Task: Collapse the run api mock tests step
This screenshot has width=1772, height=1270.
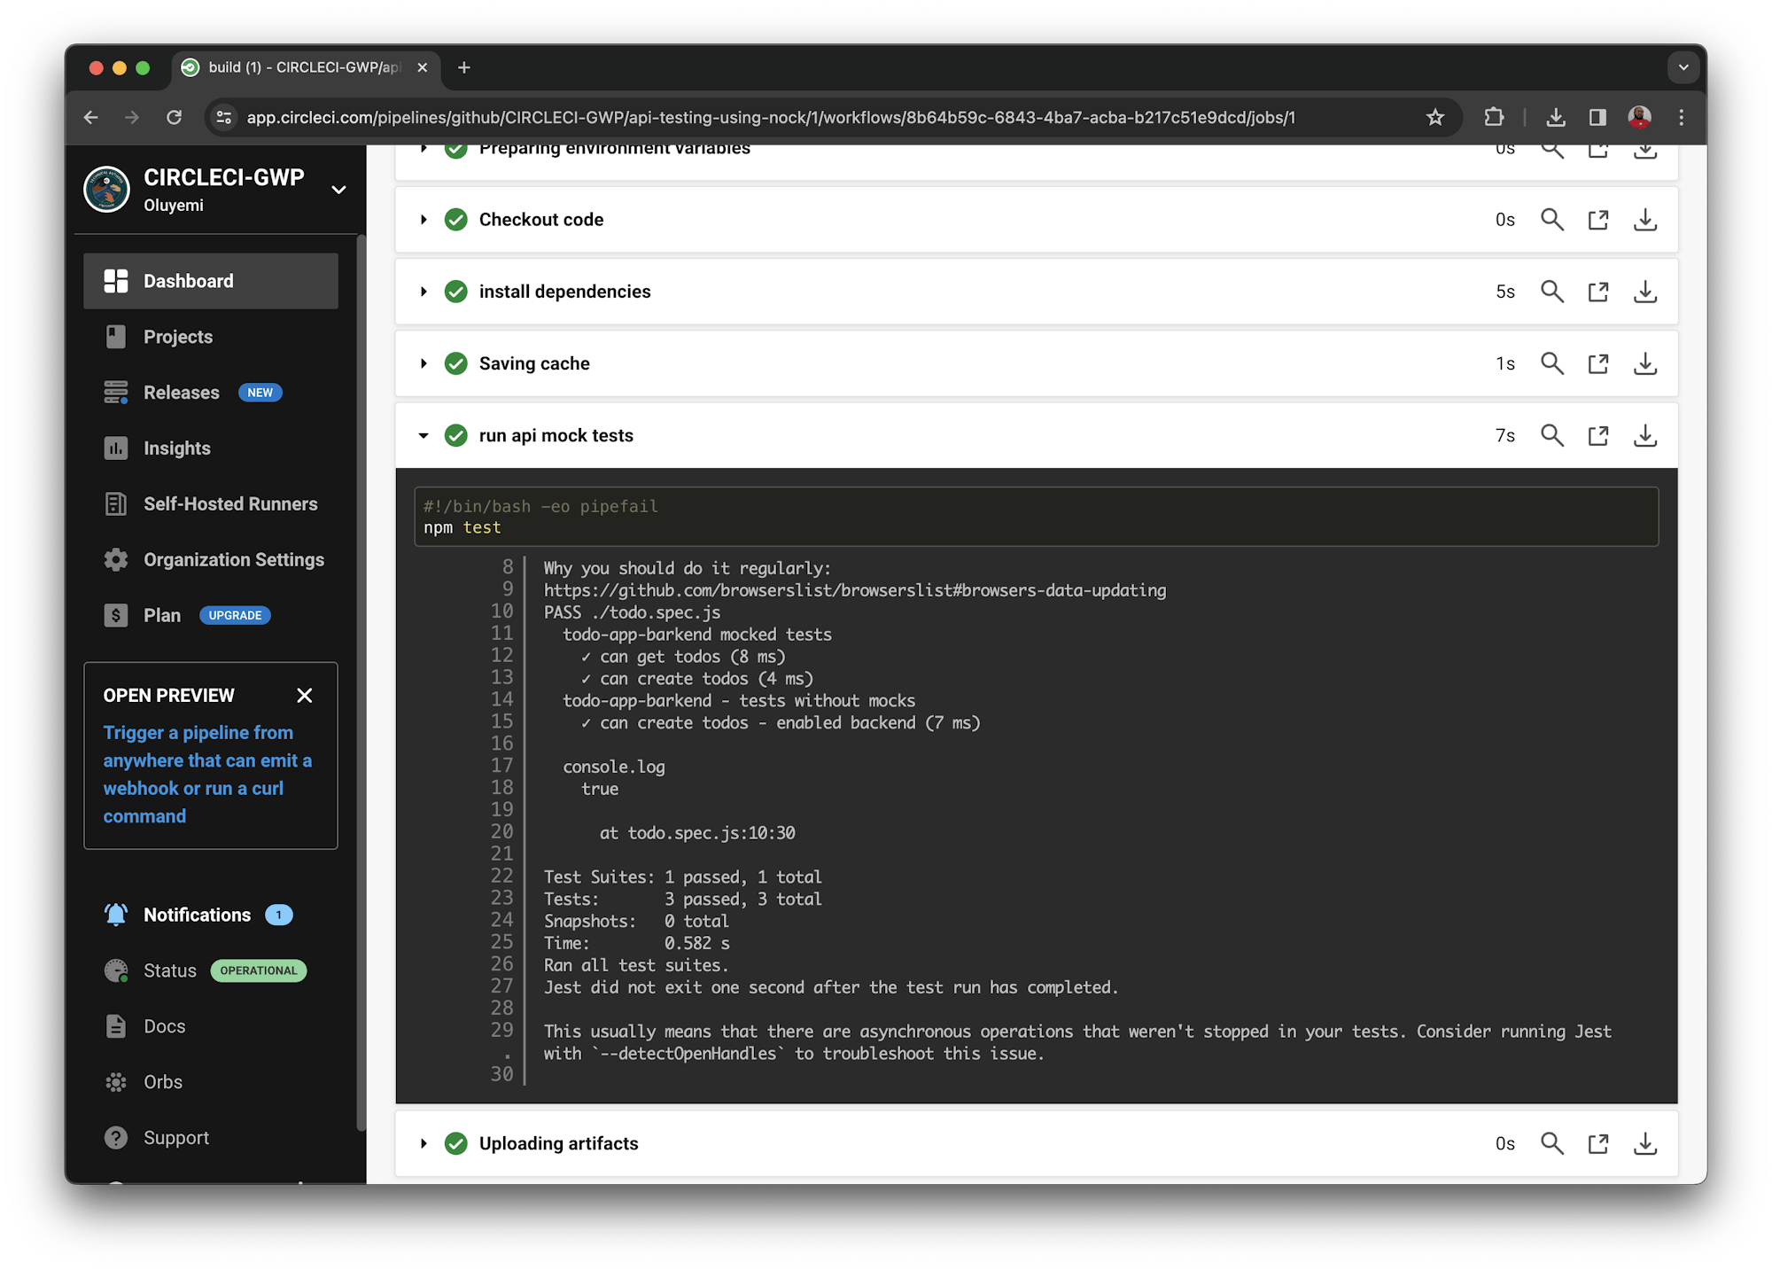Action: coord(424,435)
